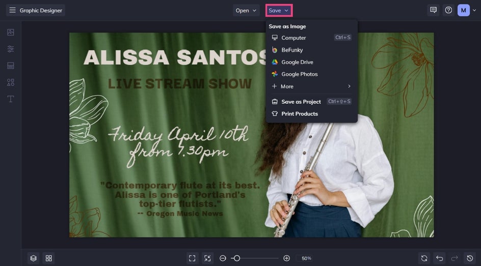481x266 pixels.
Task: Click the reset refresh icon
Action: pyautogui.click(x=424, y=258)
